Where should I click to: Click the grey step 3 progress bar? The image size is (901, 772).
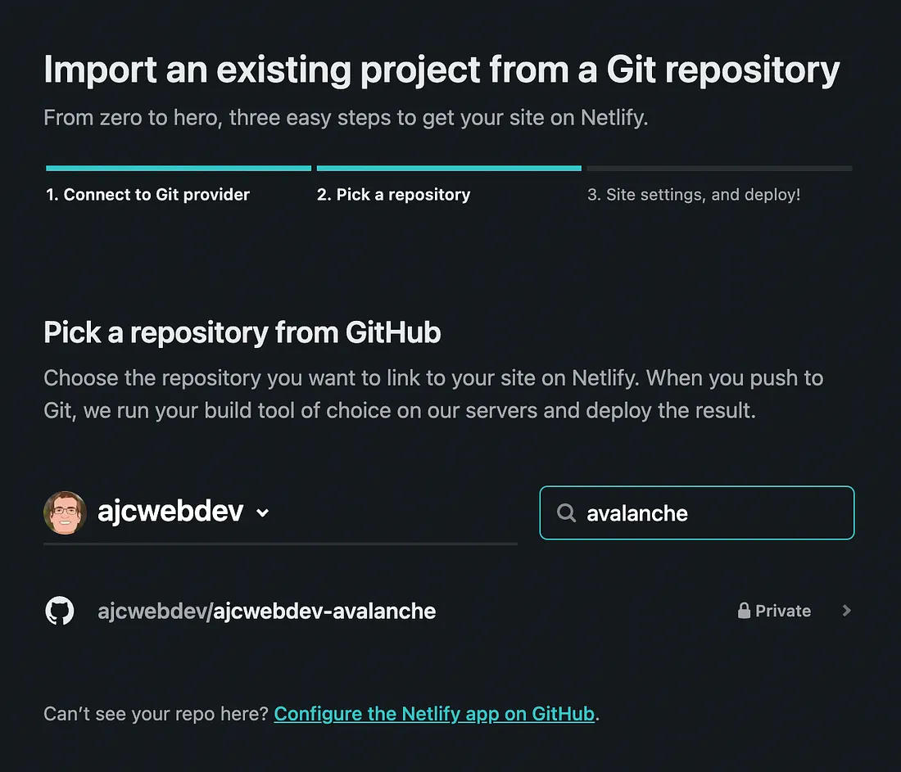(x=719, y=167)
